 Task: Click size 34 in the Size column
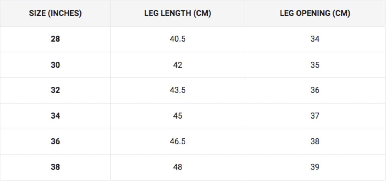(55, 116)
